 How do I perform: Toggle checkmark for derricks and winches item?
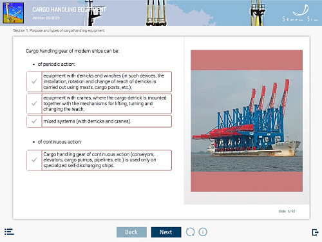34,81
